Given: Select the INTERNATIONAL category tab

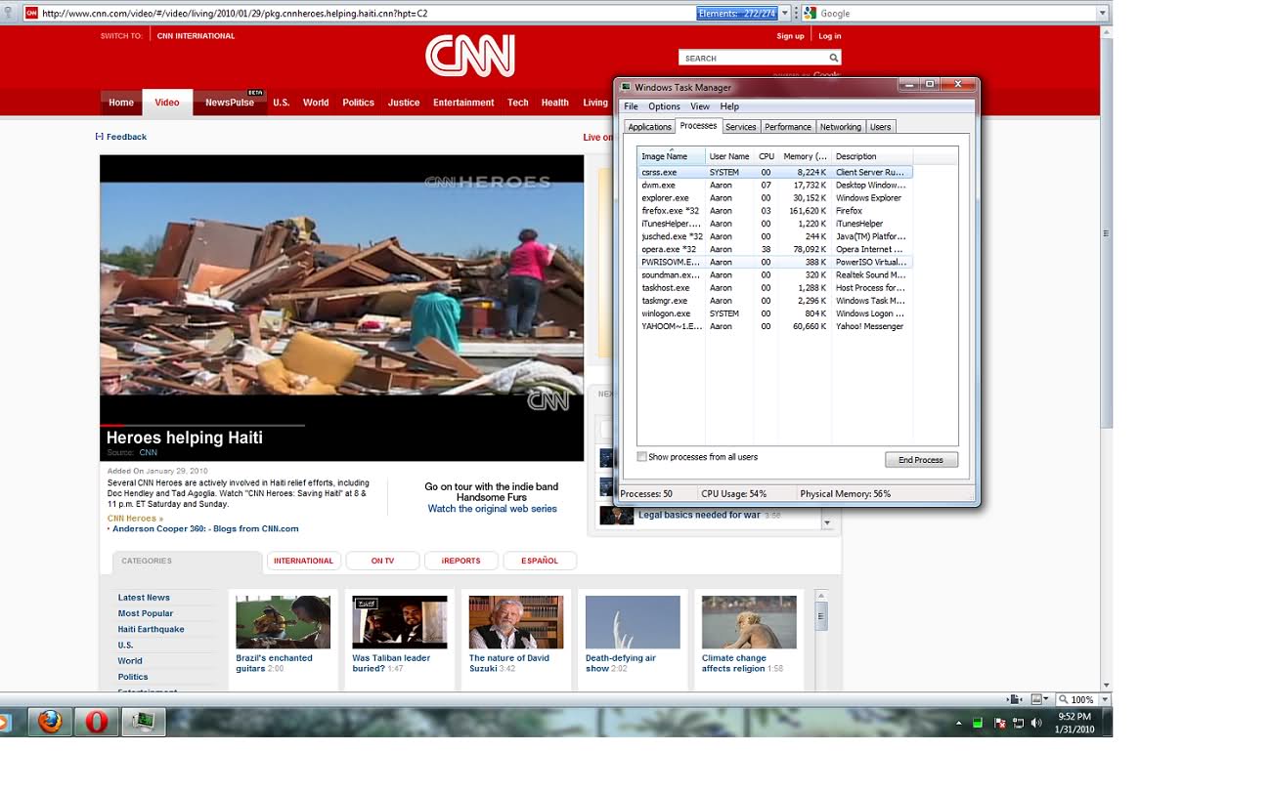Looking at the screenshot, I should click(303, 561).
